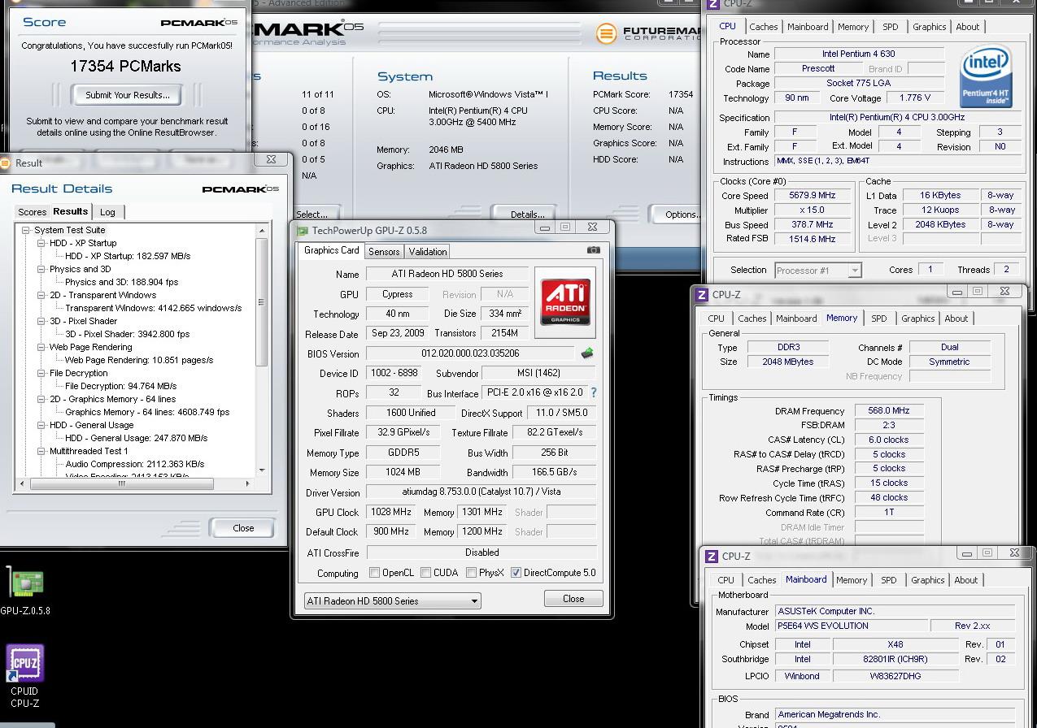Open the Log tab in Result Details

click(x=107, y=212)
